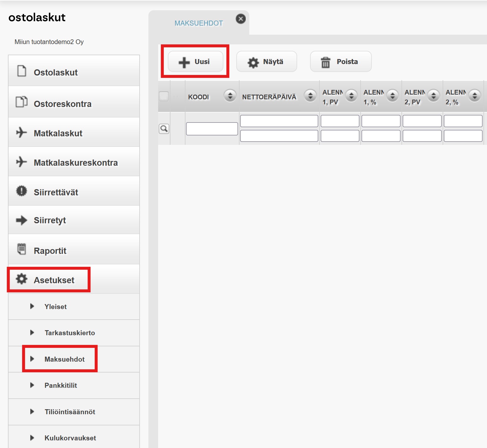The image size is (487, 448).
Task: Click the Siirretyt arrow icon
Action: click(x=21, y=220)
